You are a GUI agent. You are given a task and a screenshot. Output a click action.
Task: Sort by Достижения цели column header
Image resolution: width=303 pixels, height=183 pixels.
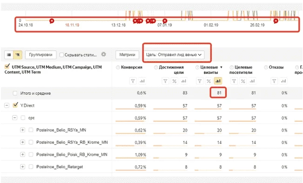click(171, 70)
